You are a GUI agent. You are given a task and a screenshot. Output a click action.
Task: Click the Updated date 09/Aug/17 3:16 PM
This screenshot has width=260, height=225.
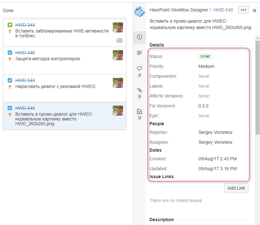(x=218, y=169)
